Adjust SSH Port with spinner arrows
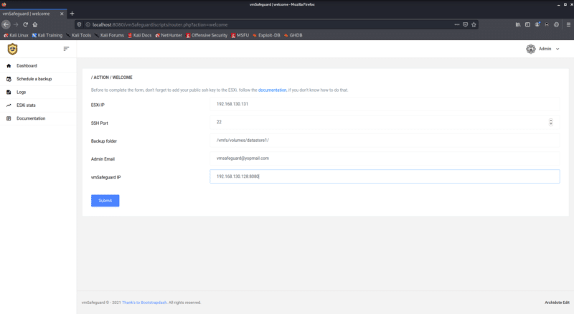The width and height of the screenshot is (574, 314). (551, 123)
